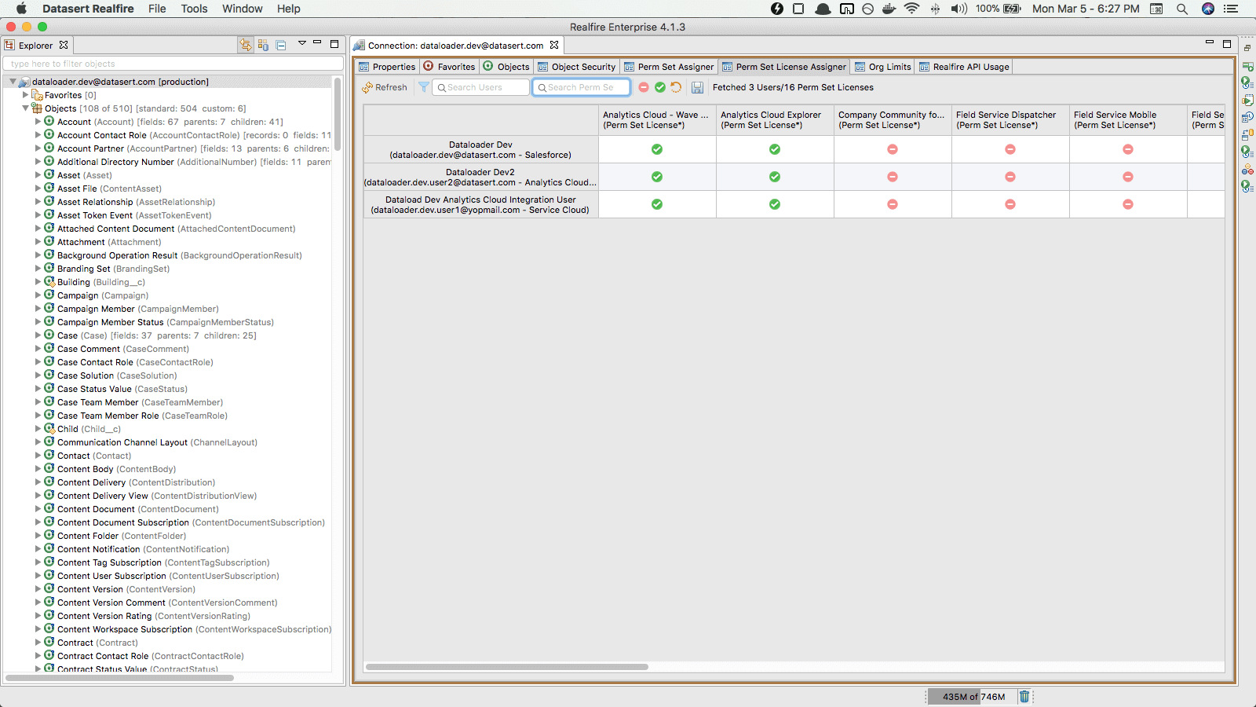Toggle Field Service Dispatcher license for Dataloader Dev2
The width and height of the screenshot is (1256, 707).
1010,177
